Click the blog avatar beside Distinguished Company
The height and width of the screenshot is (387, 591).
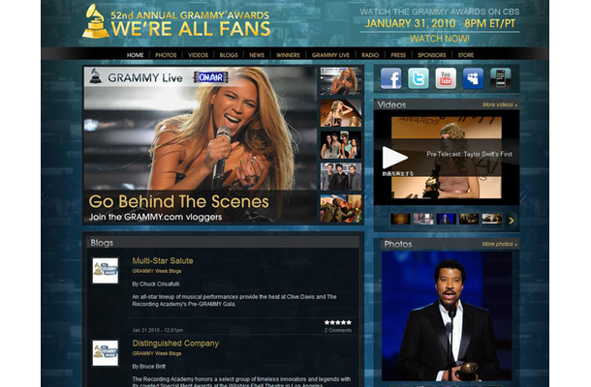tap(106, 353)
